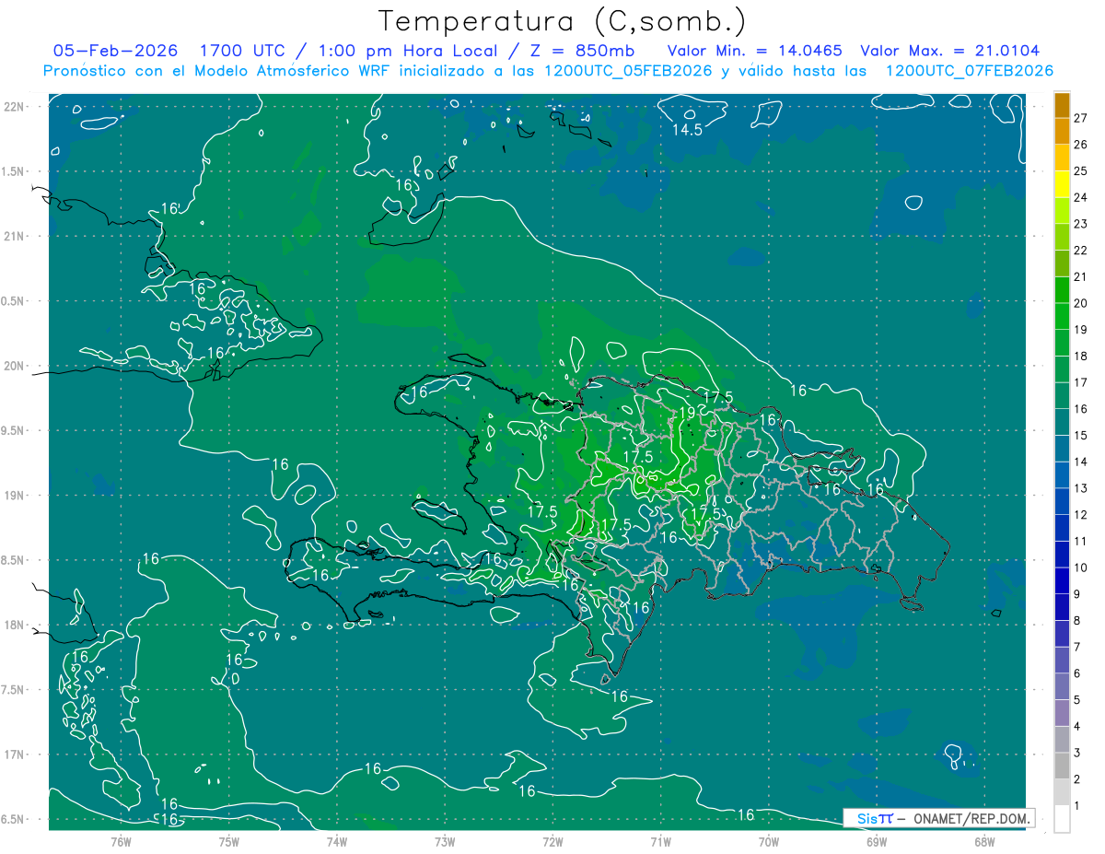Click the '18N' latitude axis label
Viewport: 1105px width, 854px height.
[15, 625]
